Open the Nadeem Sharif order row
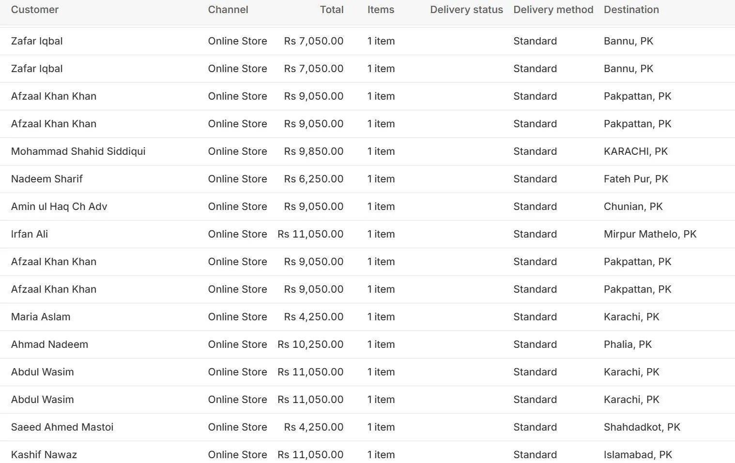The height and width of the screenshot is (463, 735). tap(47, 179)
